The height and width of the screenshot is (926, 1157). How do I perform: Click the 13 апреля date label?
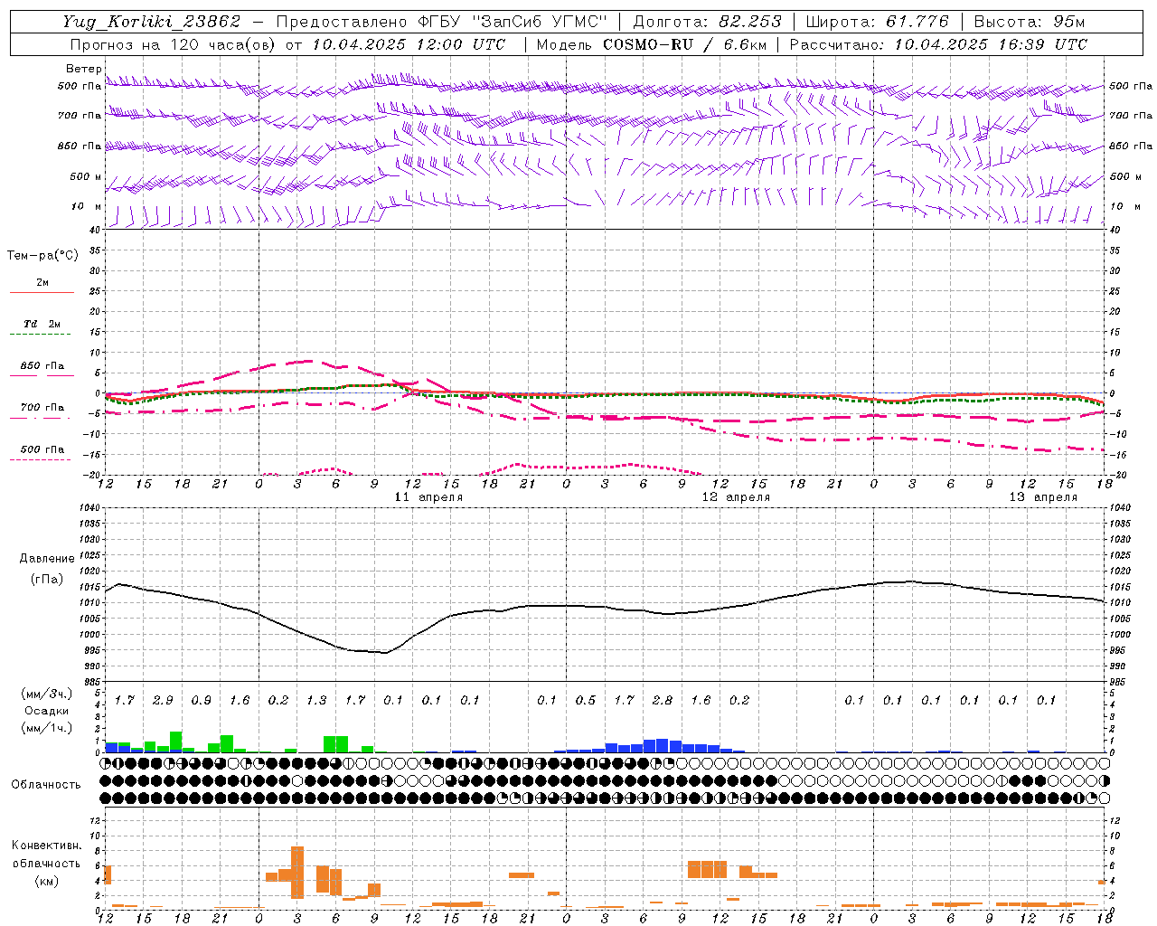(x=1043, y=497)
